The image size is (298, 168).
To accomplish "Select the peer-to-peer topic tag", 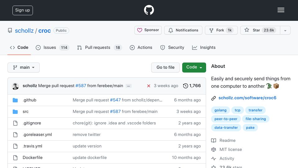I will click(226, 119).
